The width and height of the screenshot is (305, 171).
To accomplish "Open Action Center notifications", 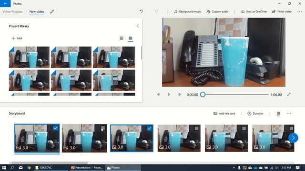I will pyautogui.click(x=297, y=168).
